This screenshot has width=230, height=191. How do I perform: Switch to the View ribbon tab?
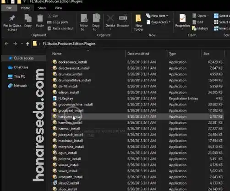(58, 8)
